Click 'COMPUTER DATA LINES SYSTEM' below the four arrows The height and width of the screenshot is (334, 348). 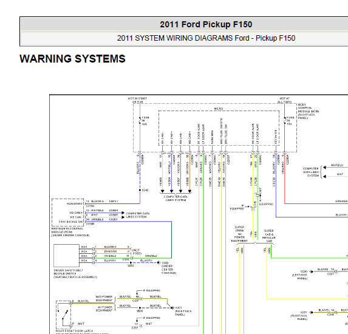pos(176,198)
